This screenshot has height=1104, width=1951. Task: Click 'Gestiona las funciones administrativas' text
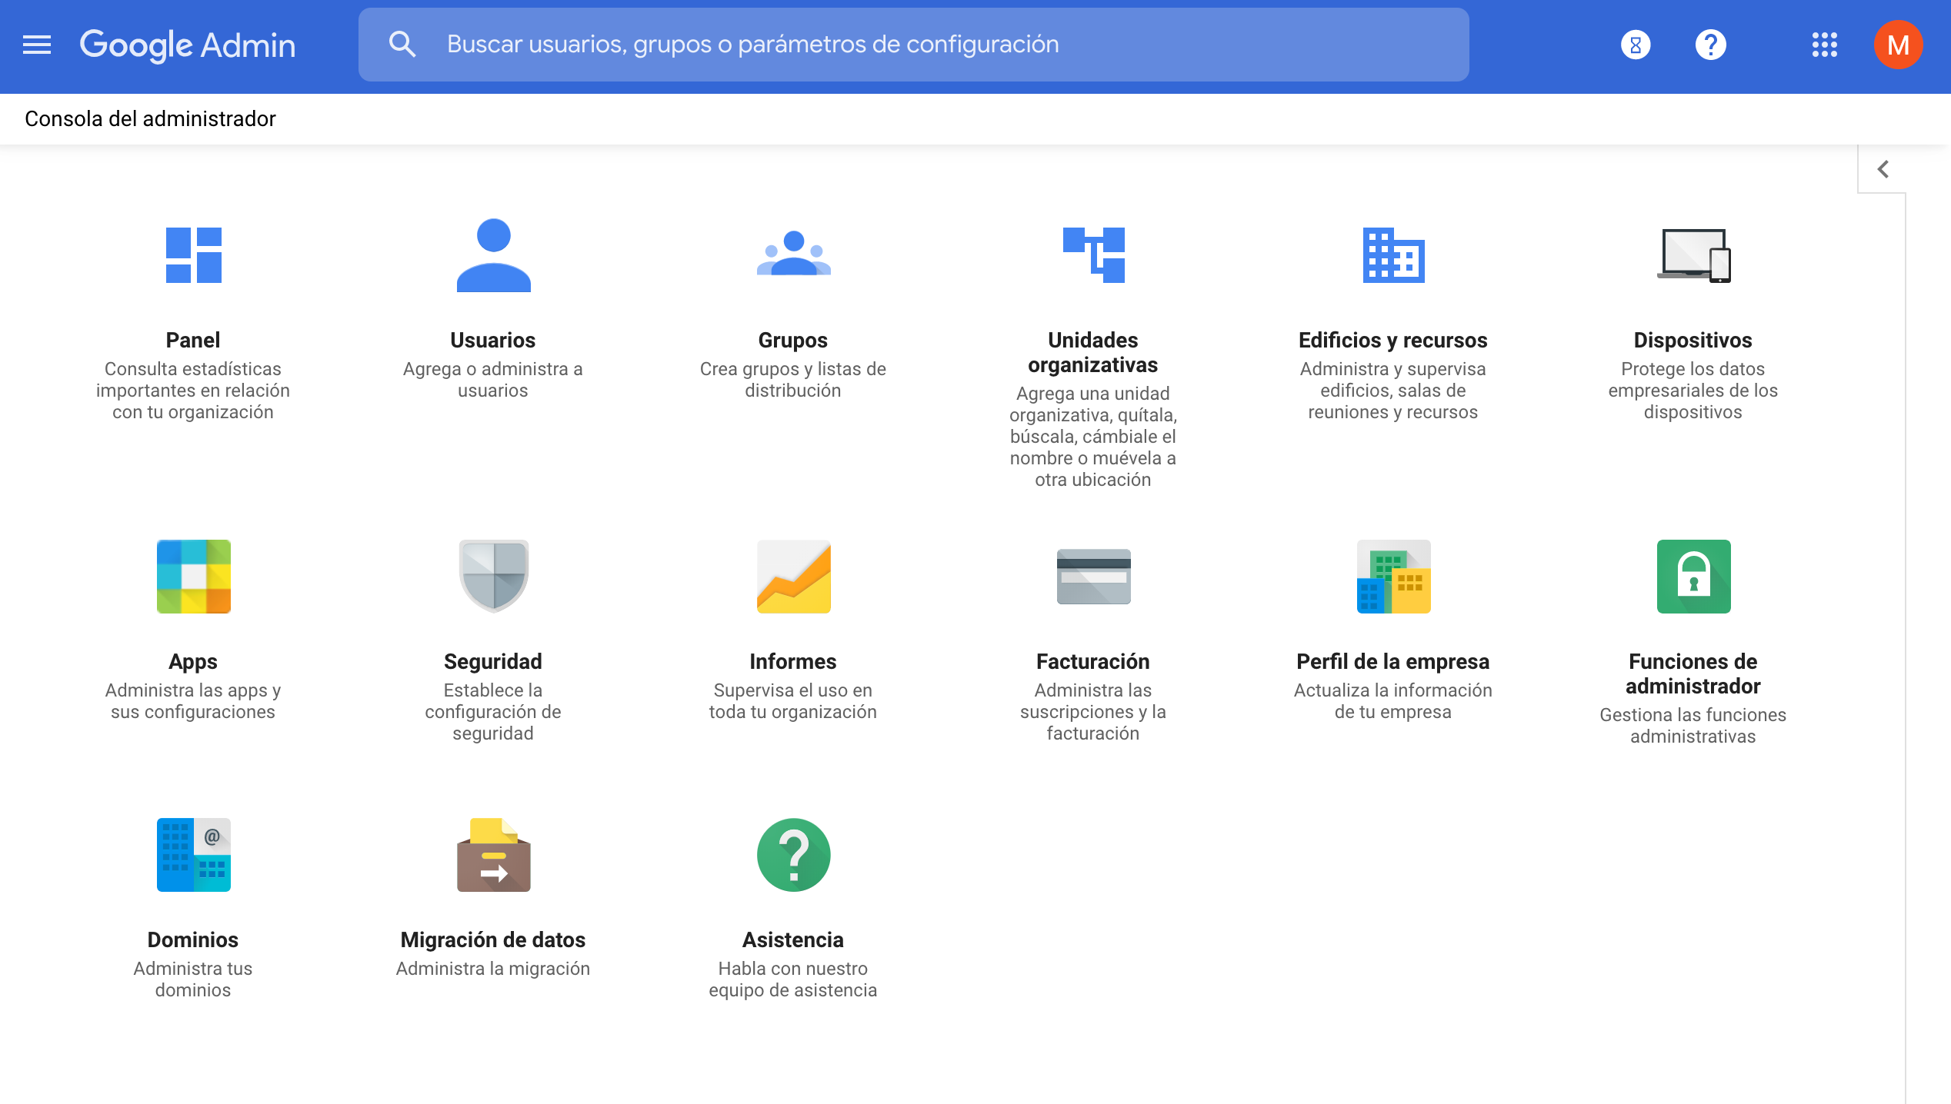[x=1693, y=726]
